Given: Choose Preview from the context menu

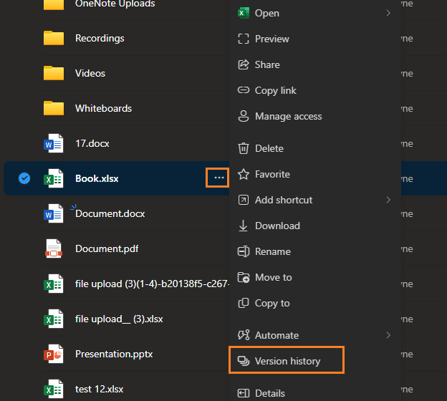Looking at the screenshot, I should click(x=315, y=39).
